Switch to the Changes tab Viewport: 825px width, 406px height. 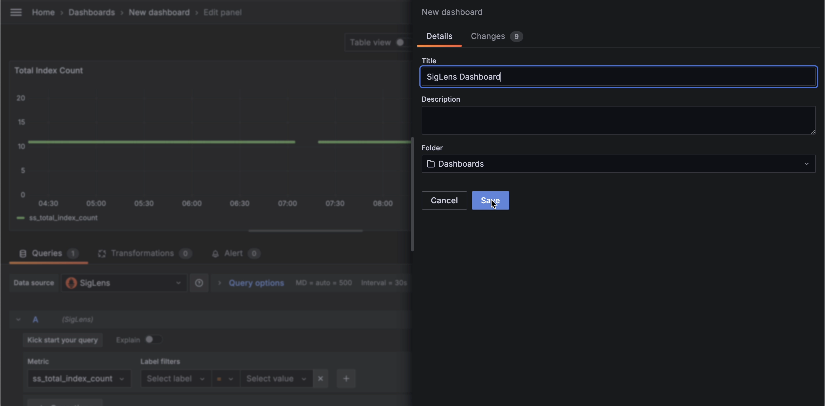[x=496, y=36]
